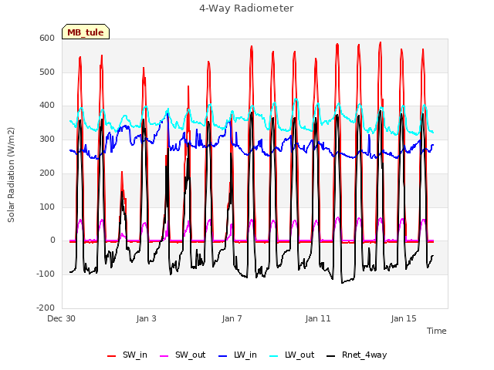
Task: Click the -200 y-axis tick label
Action: point(46,308)
